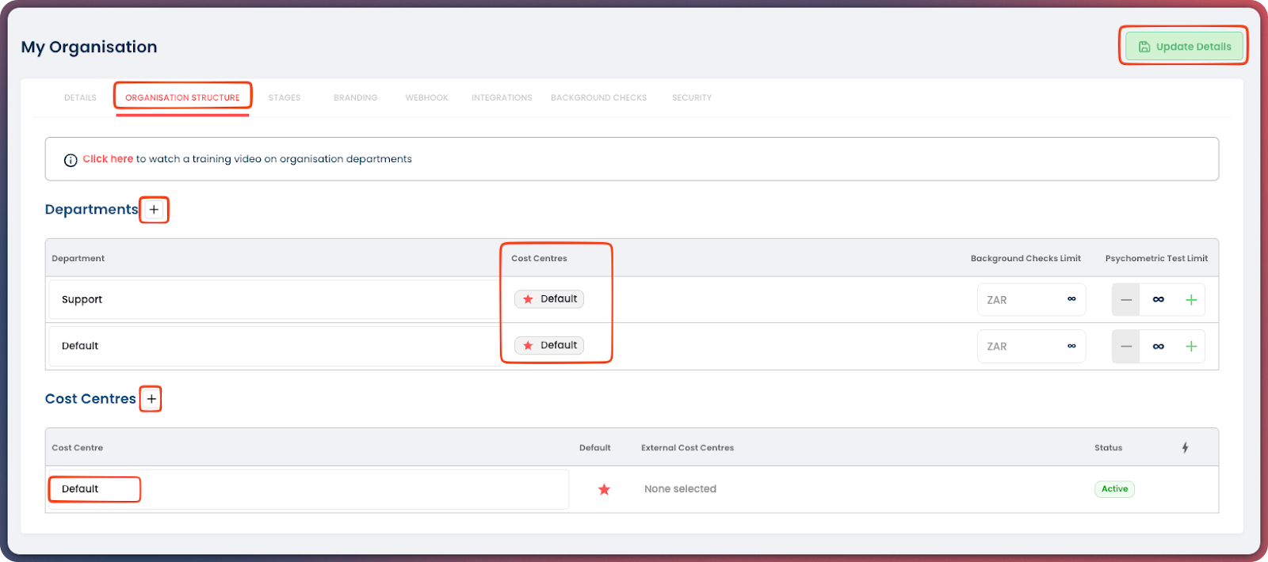Image resolution: width=1268 pixels, height=562 pixels.
Task: Decrease psychometric test limit for Default department
Action: (1126, 347)
